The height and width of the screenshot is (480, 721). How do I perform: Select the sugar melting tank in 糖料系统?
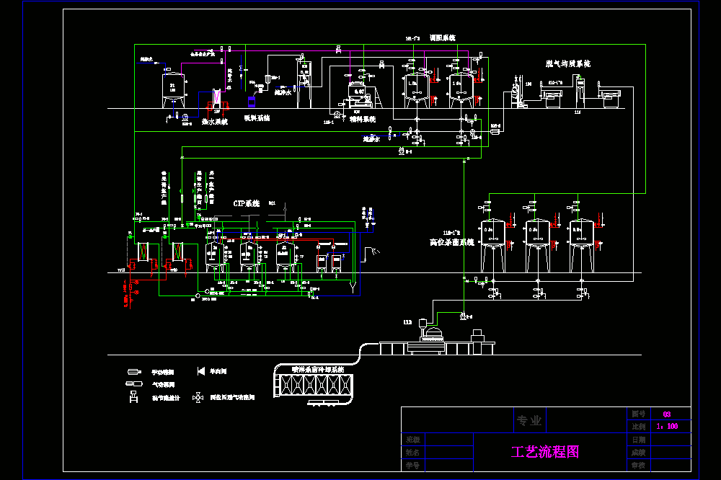356,94
